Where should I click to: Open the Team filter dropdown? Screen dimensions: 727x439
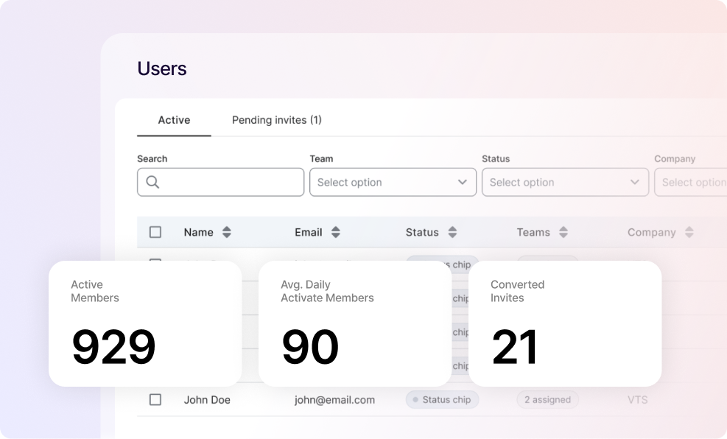coord(393,182)
